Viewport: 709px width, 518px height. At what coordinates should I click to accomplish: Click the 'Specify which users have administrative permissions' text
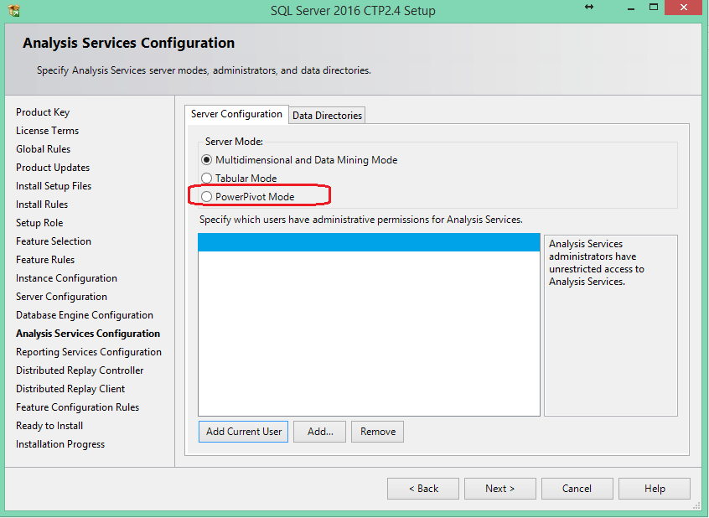(361, 220)
